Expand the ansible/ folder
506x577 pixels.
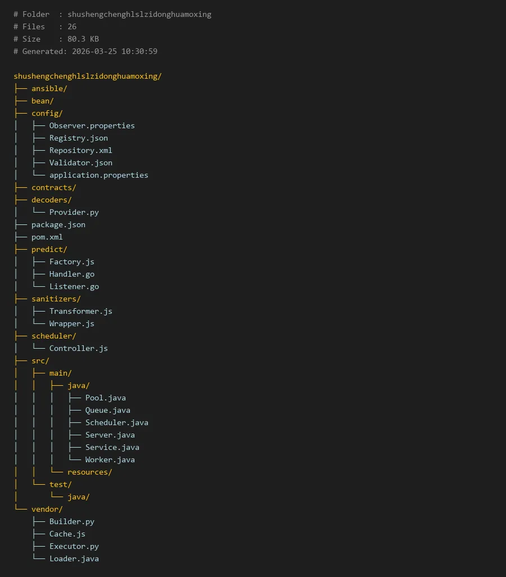(49, 88)
